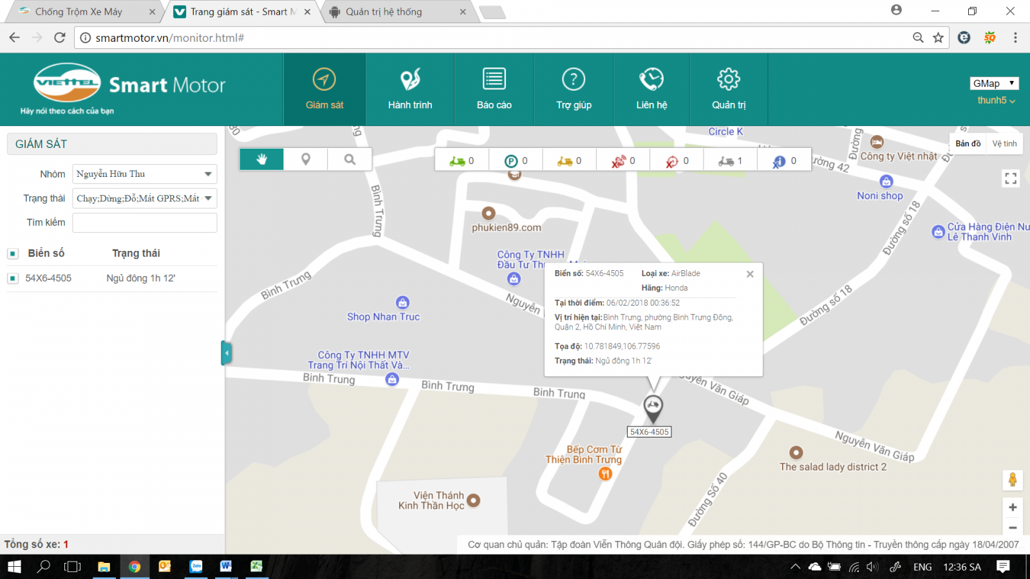Viewport: 1030px width, 579px height.
Task: Open the Trạng thái status dropdown
Action: pyautogui.click(x=208, y=198)
